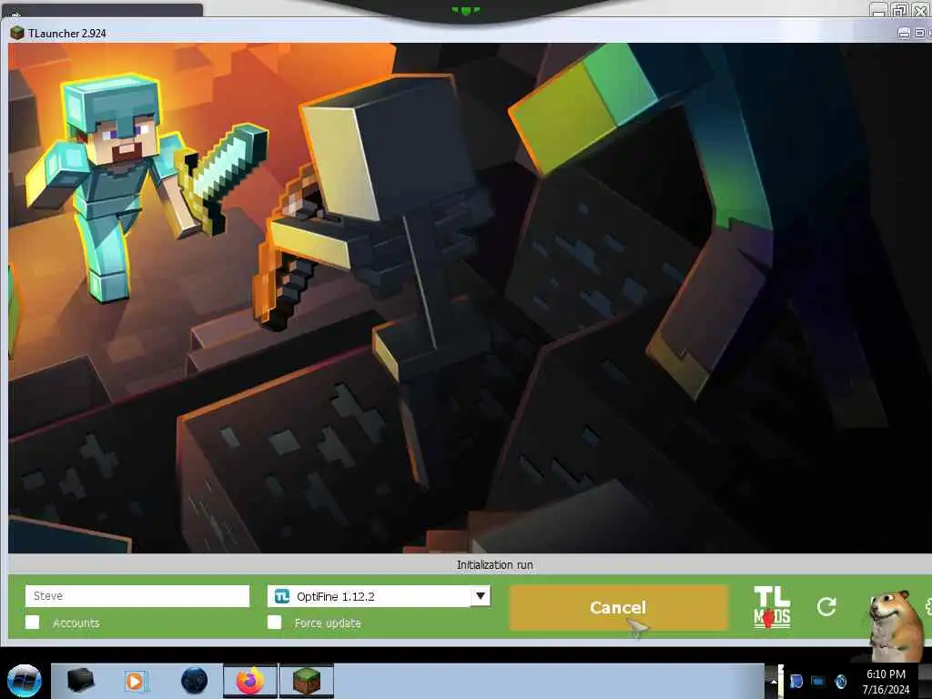This screenshot has height=699, width=932.
Task: Minimize the TLauncher inner window
Action: pos(904,34)
